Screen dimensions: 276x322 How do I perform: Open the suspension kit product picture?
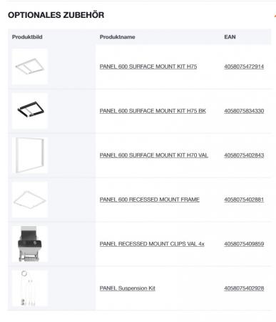[29, 288]
